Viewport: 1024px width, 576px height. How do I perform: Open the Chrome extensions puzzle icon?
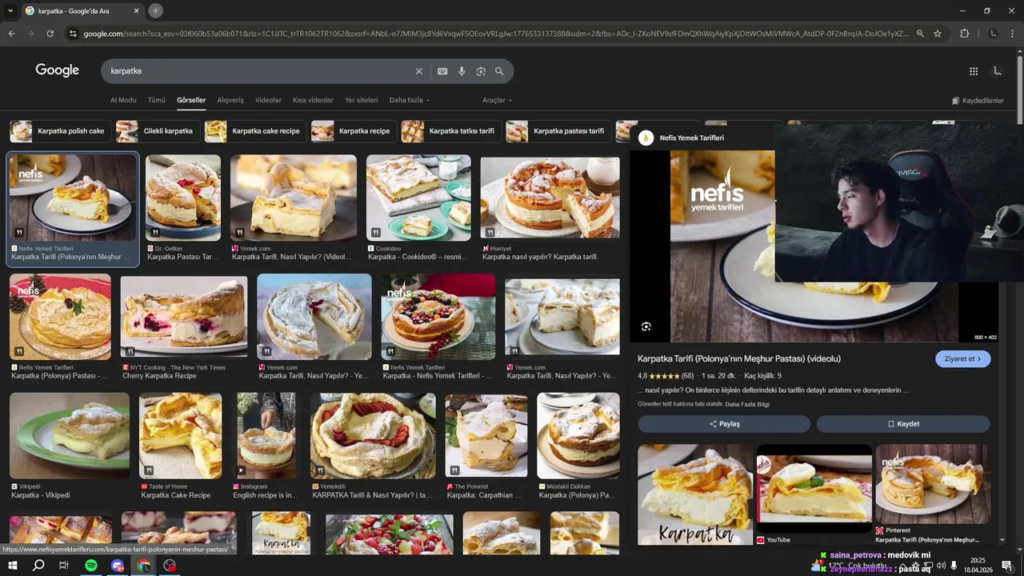[964, 34]
